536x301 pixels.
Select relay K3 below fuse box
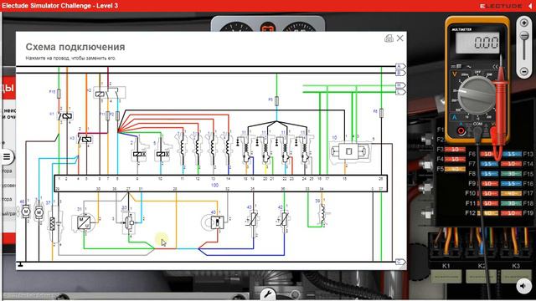click(x=516, y=276)
